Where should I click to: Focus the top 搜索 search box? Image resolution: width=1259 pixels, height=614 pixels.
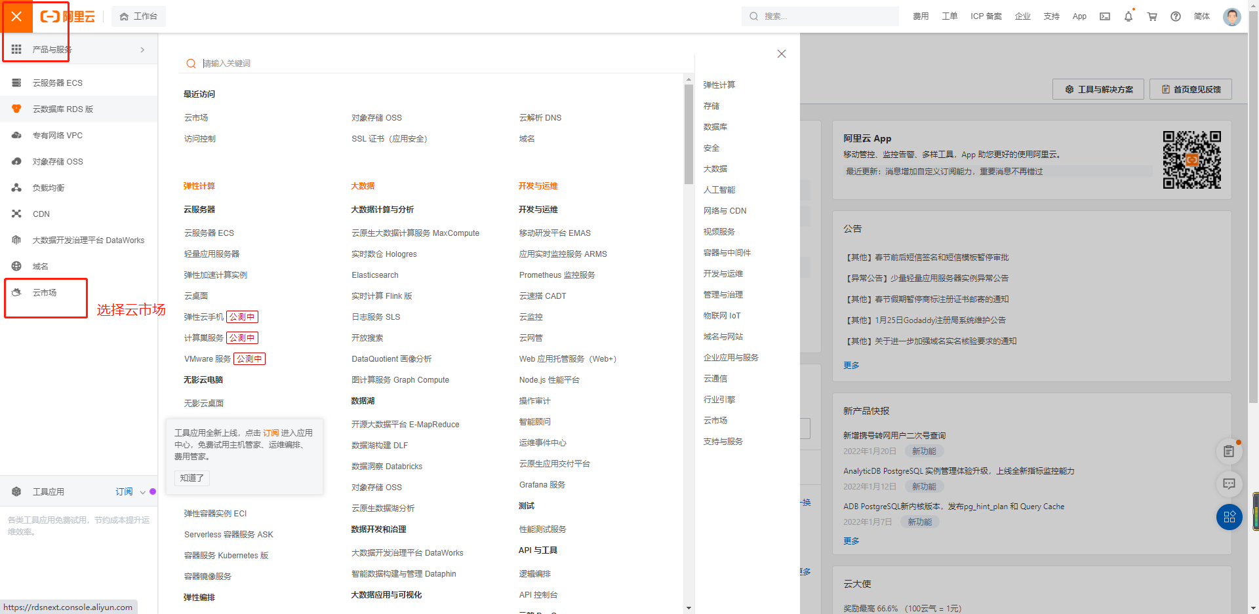[820, 16]
